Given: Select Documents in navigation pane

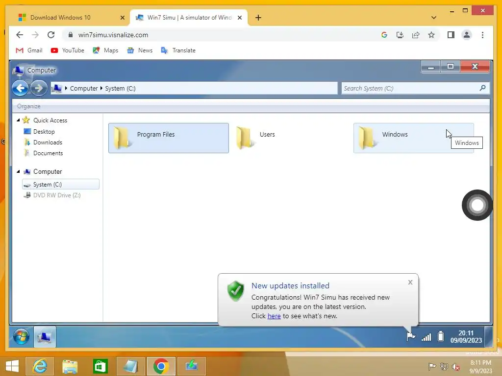Looking at the screenshot, I should click(48, 153).
